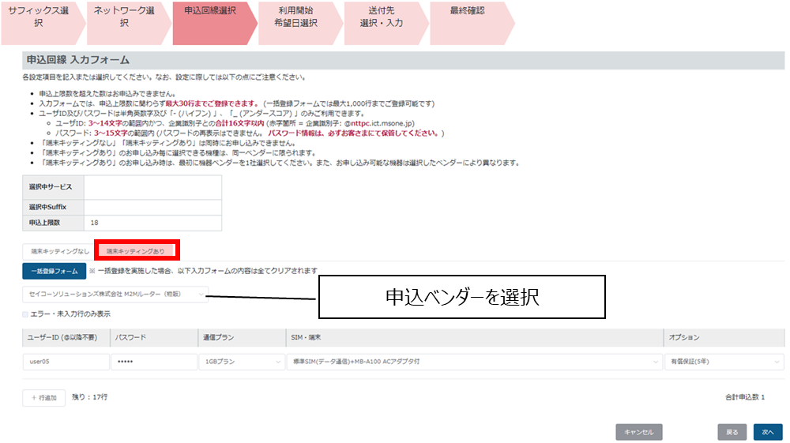This screenshot has width=790, height=443.
Task: Enable エラー・未入力行のみ表示 checkbox
Action: (26, 314)
